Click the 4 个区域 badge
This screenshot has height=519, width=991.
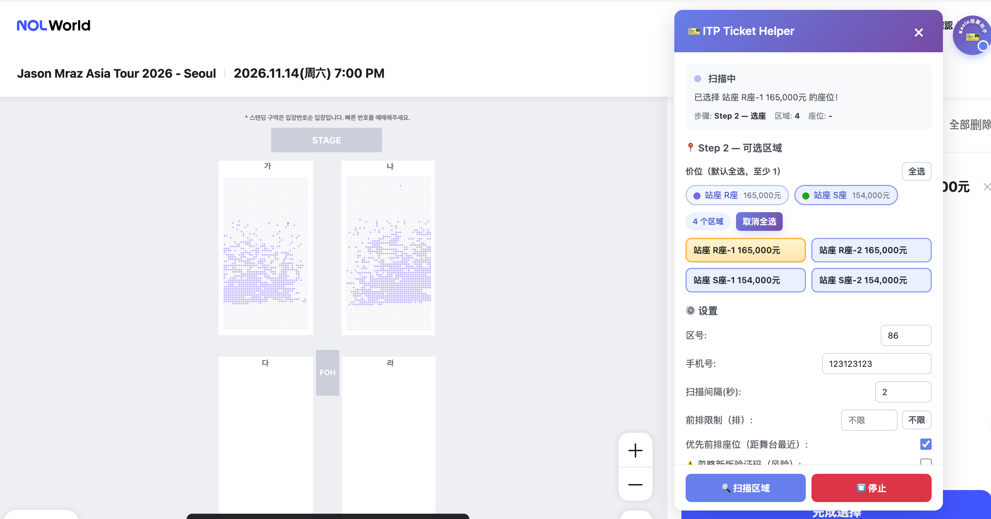click(708, 221)
